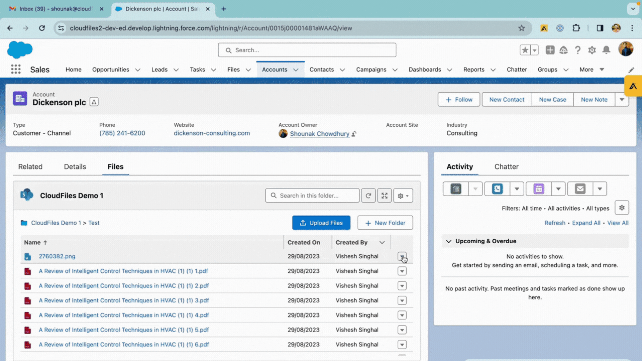This screenshot has height=361, width=642.
Task: Open the Shounak Chowdhury owner link
Action: (x=320, y=134)
